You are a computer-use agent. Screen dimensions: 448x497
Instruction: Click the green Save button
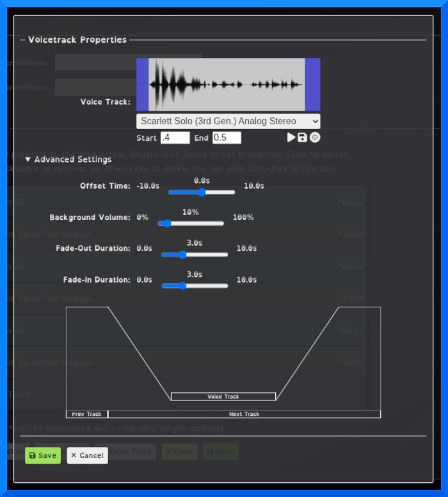(x=43, y=455)
